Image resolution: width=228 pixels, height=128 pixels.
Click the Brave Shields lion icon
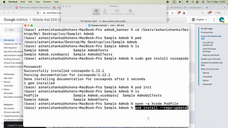(x=179, y=13)
